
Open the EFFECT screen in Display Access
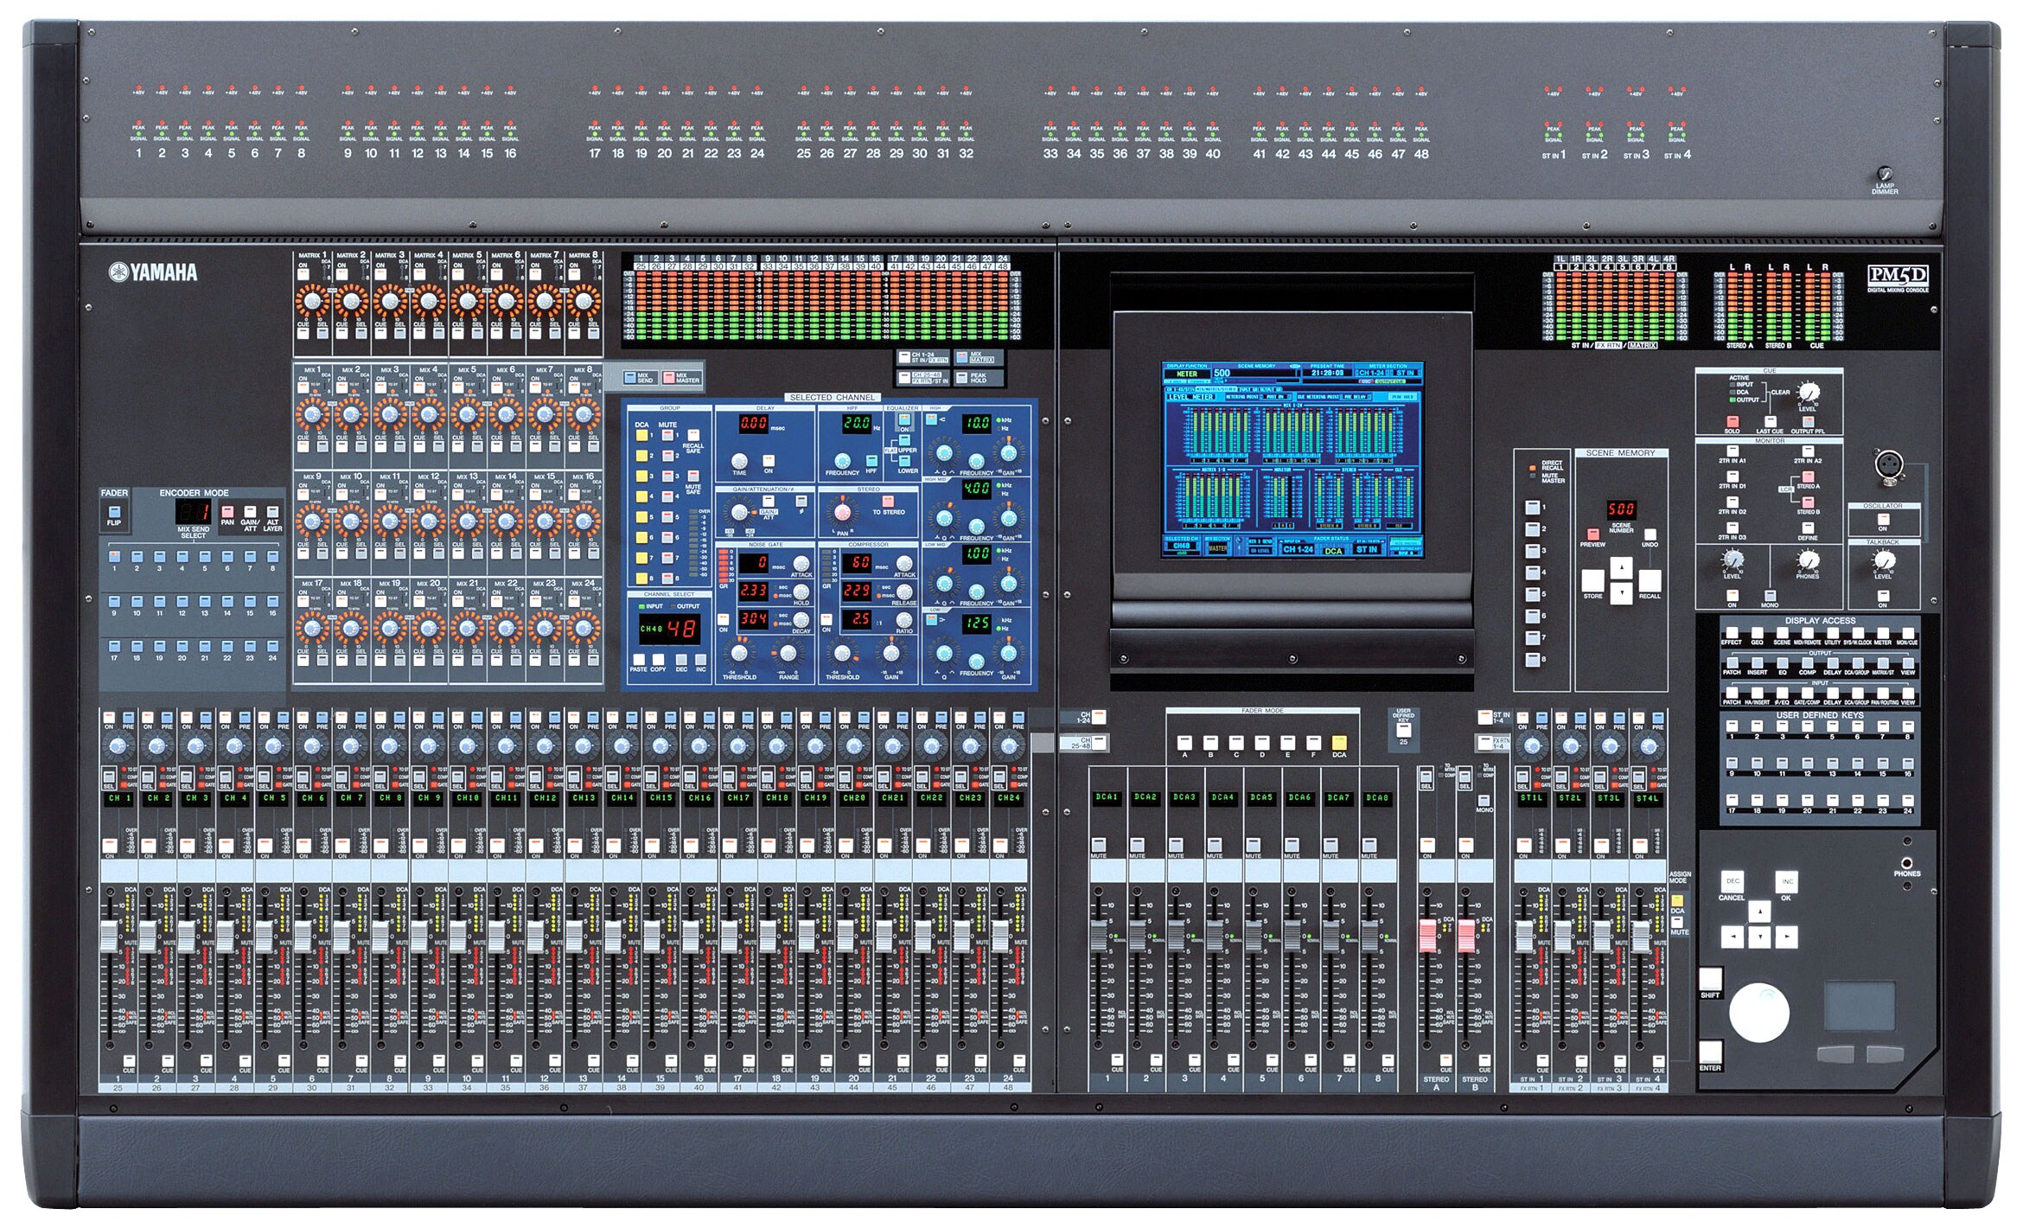[x=1732, y=632]
